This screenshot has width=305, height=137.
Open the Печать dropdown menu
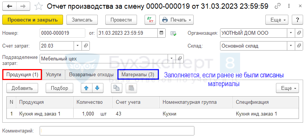[176, 20]
